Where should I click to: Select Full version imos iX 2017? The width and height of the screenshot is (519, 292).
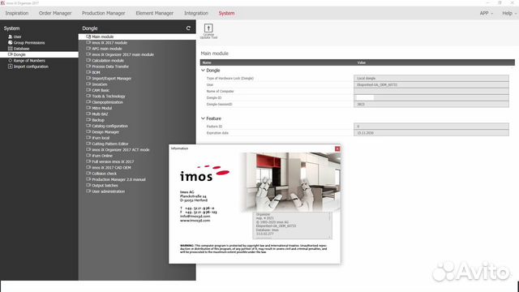tap(113, 162)
